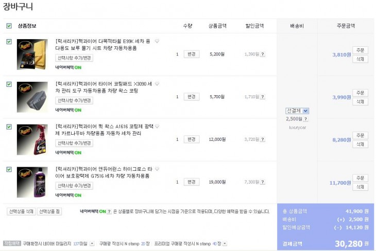Image resolution: width=376 pixels, height=251 pixels.
Task: Open 선택사항 추가/변경 for 다목적타월 E99K
Action: 74,58
